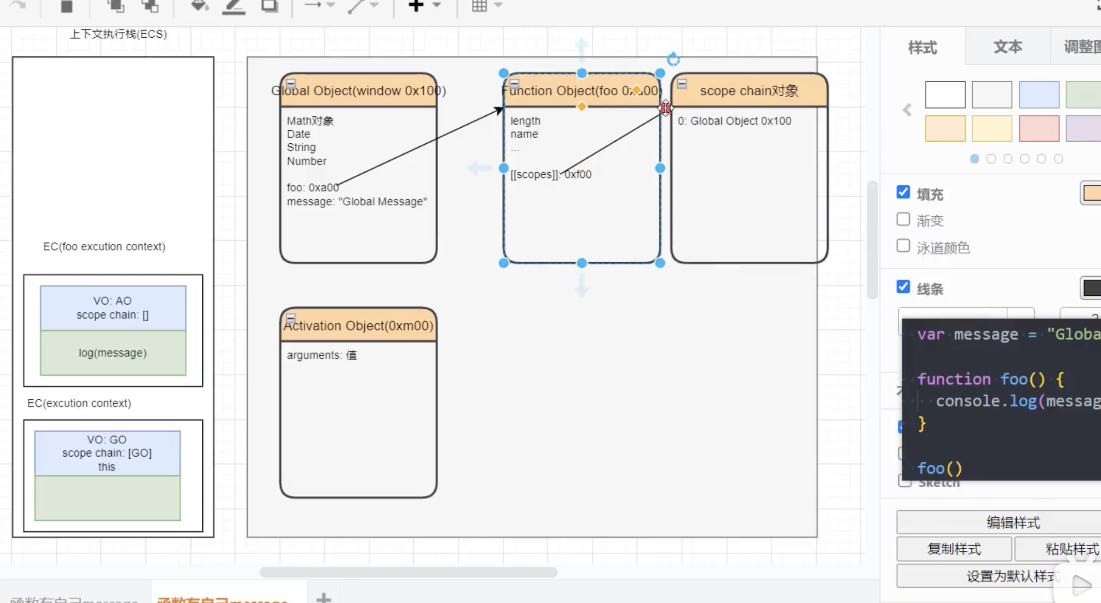Click the Bring to Front icon
The width and height of the screenshot is (1101, 603).
116,6
